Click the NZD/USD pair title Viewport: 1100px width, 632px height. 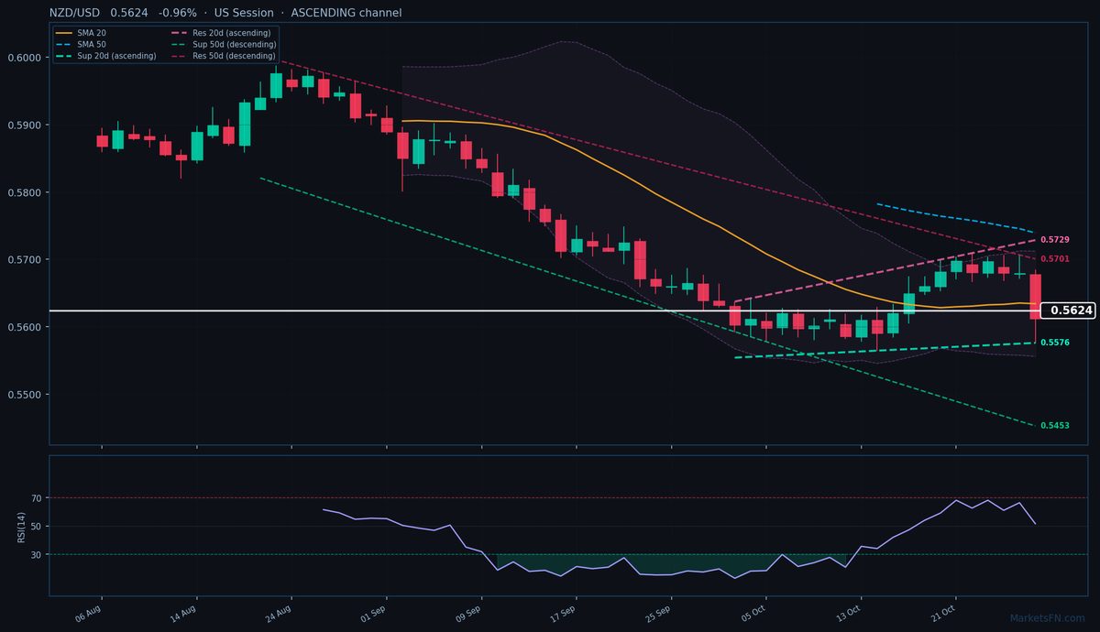(75, 13)
